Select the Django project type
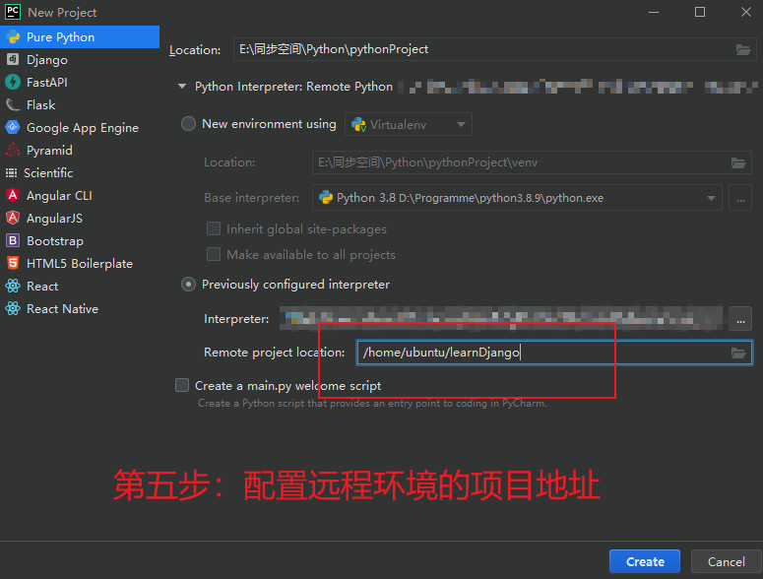Screen dimensions: 763x579 (80, 60)
